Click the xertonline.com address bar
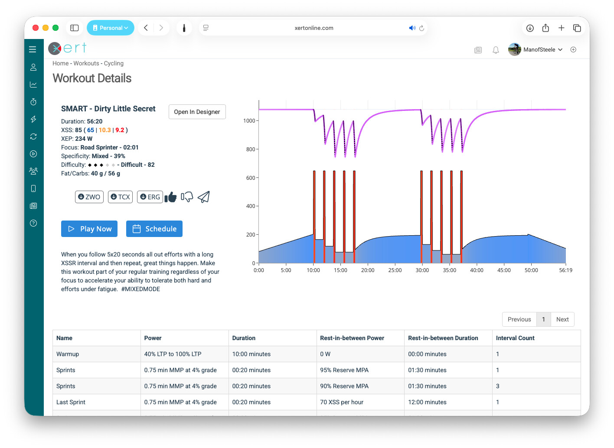This screenshot has height=448, width=614. pos(314,28)
